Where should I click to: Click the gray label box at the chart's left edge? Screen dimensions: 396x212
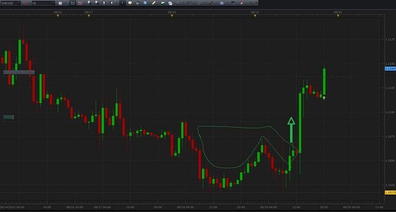(x=19, y=72)
